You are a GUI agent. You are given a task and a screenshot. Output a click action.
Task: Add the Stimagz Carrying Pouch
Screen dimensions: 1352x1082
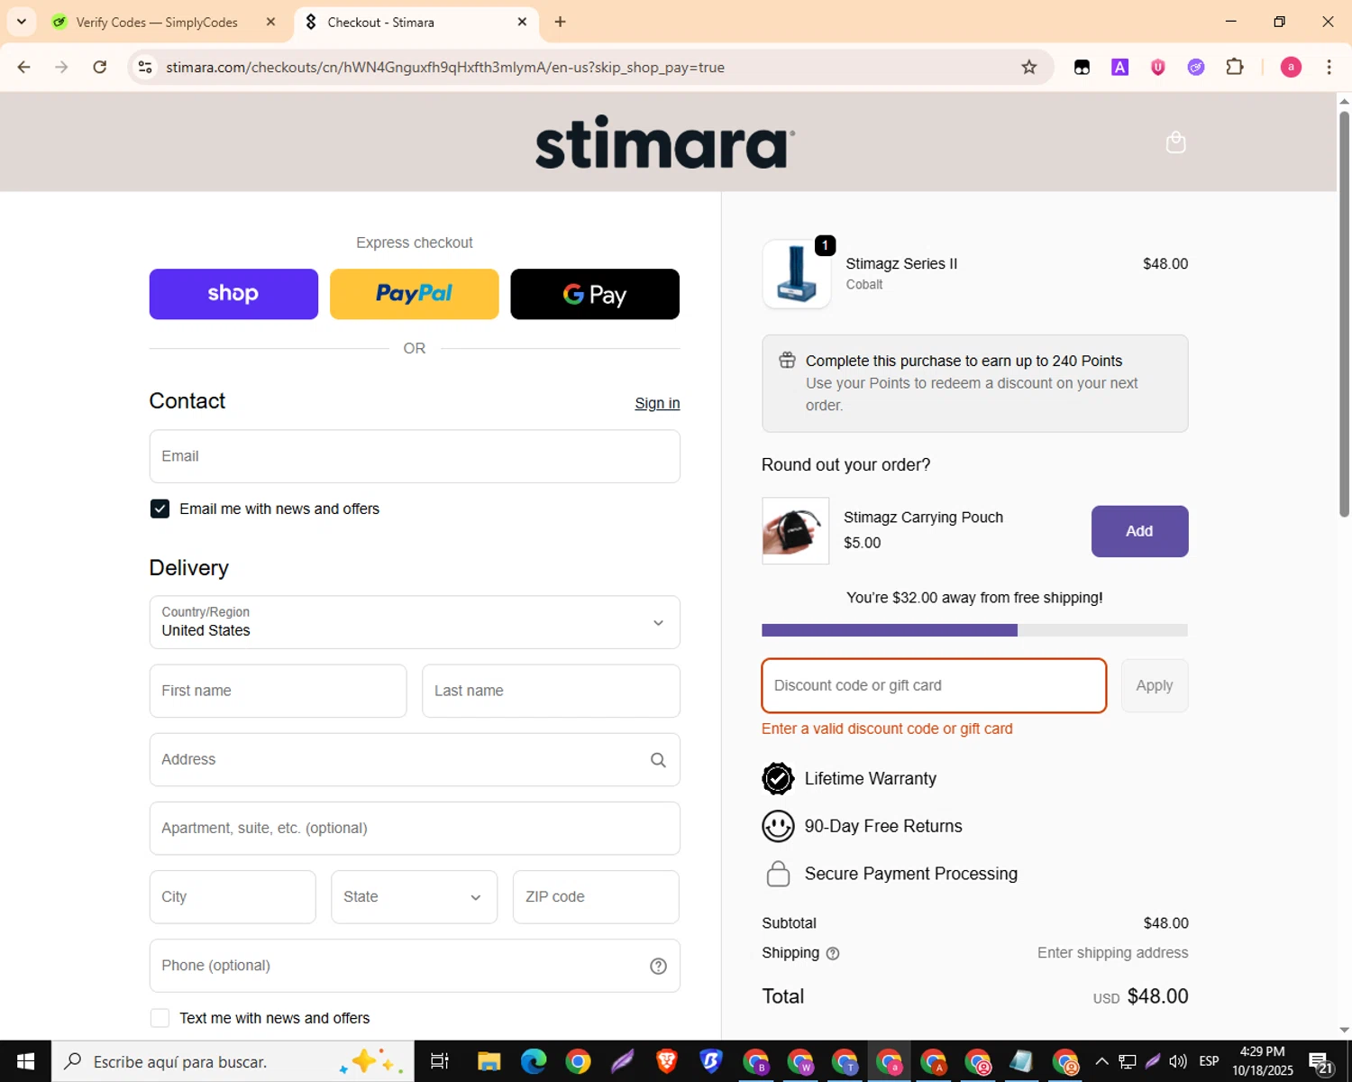click(1139, 531)
